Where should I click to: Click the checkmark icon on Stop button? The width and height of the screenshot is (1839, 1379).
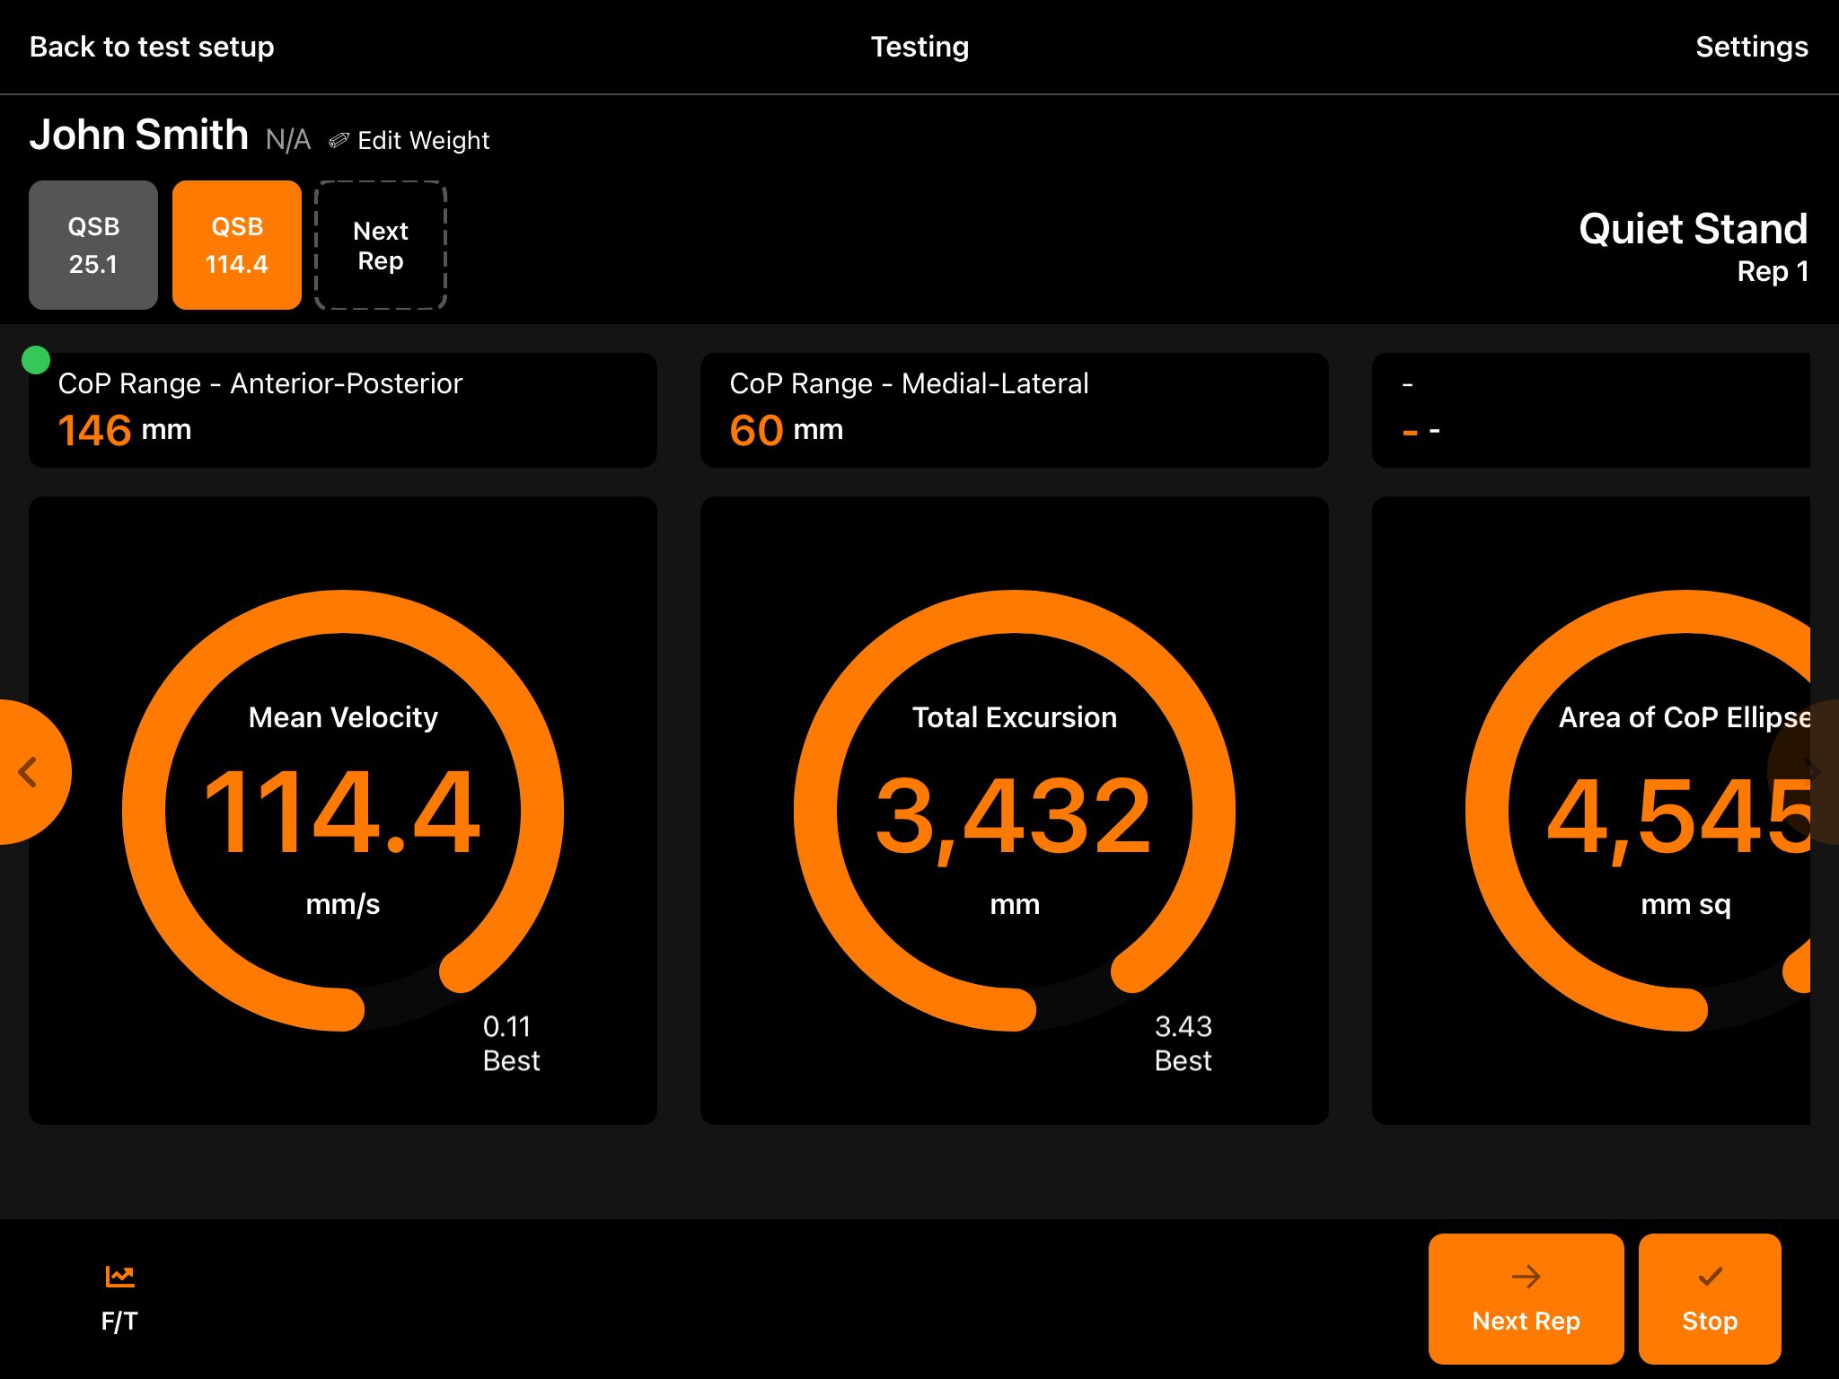click(1710, 1276)
